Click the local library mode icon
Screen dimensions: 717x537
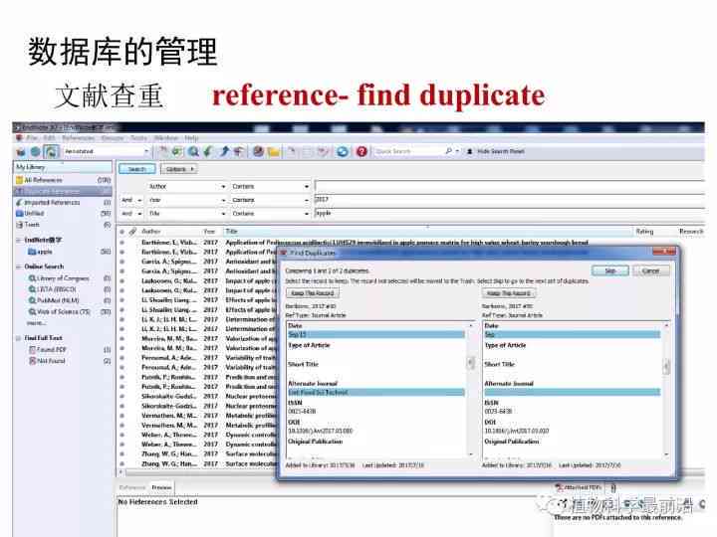[x=21, y=151]
